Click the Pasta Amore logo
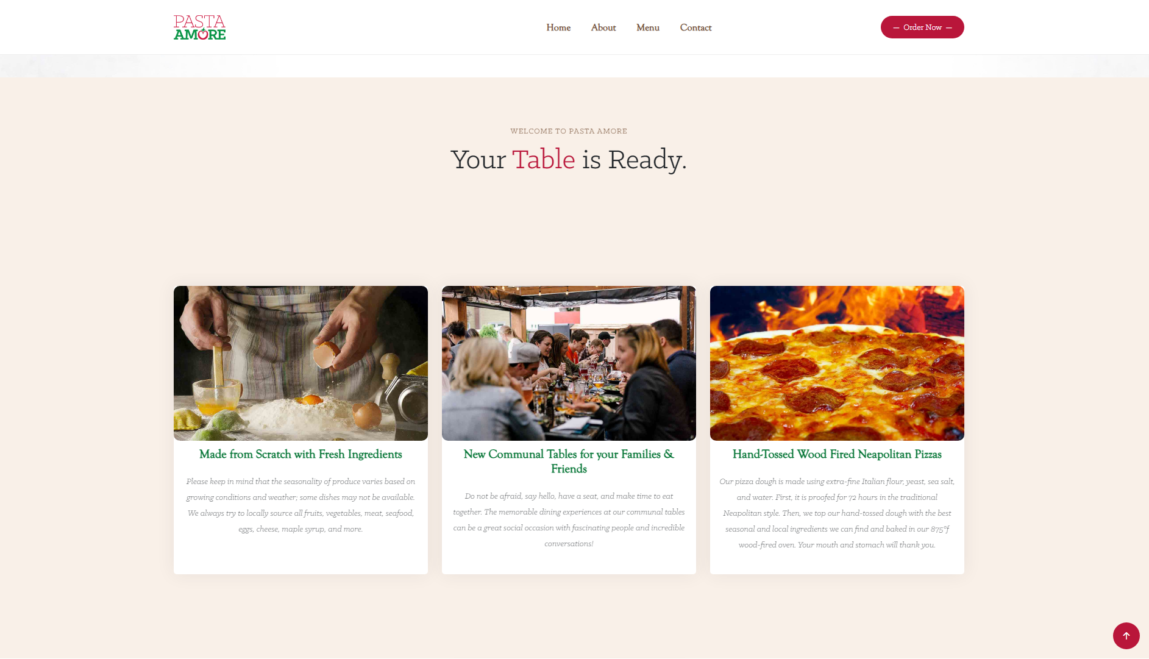 coord(199,27)
